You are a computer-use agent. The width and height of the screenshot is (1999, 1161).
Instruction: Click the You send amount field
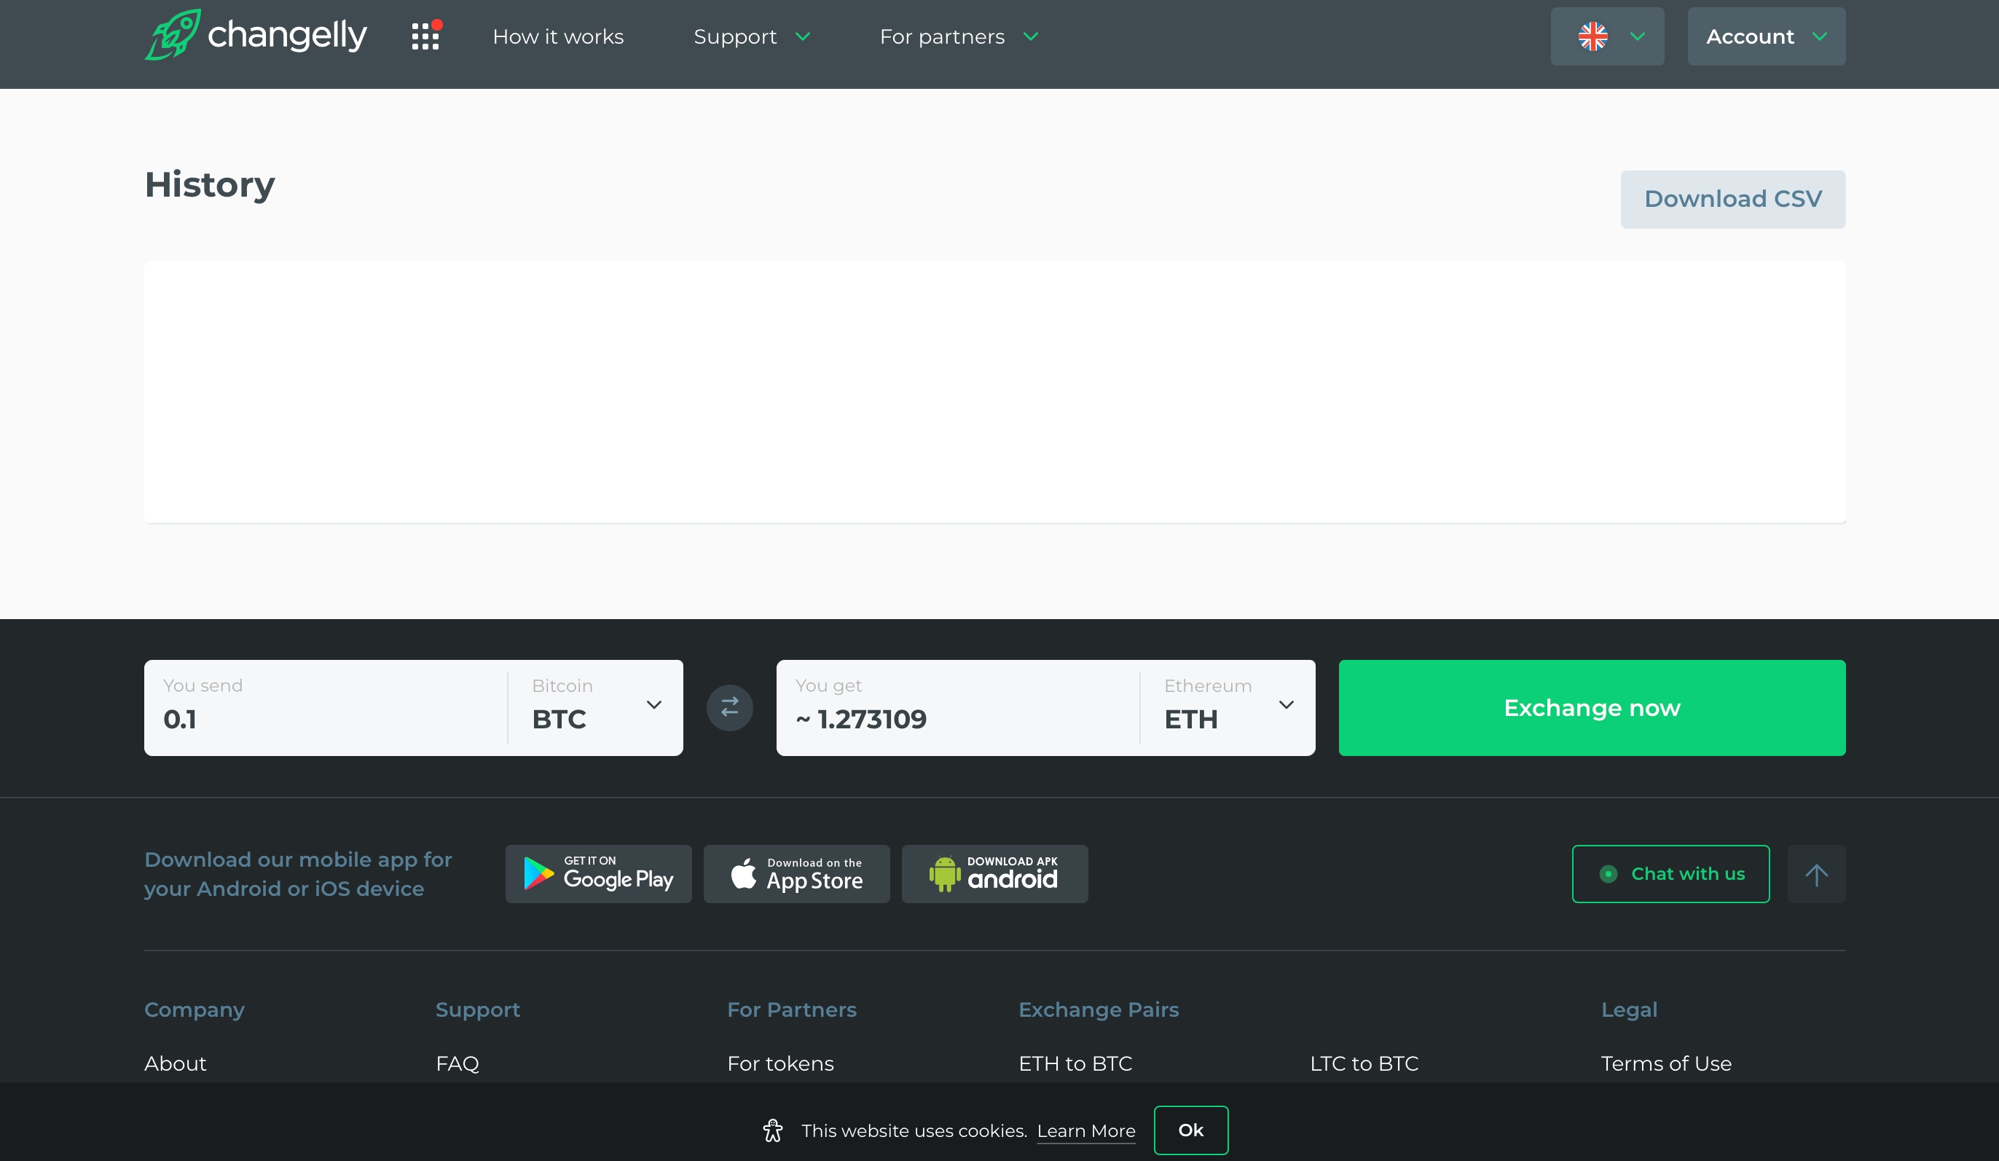click(x=325, y=717)
